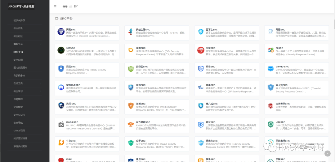Click the 饿了么SRC shield icon
Screen dimensions: 335x162
(201, 32)
